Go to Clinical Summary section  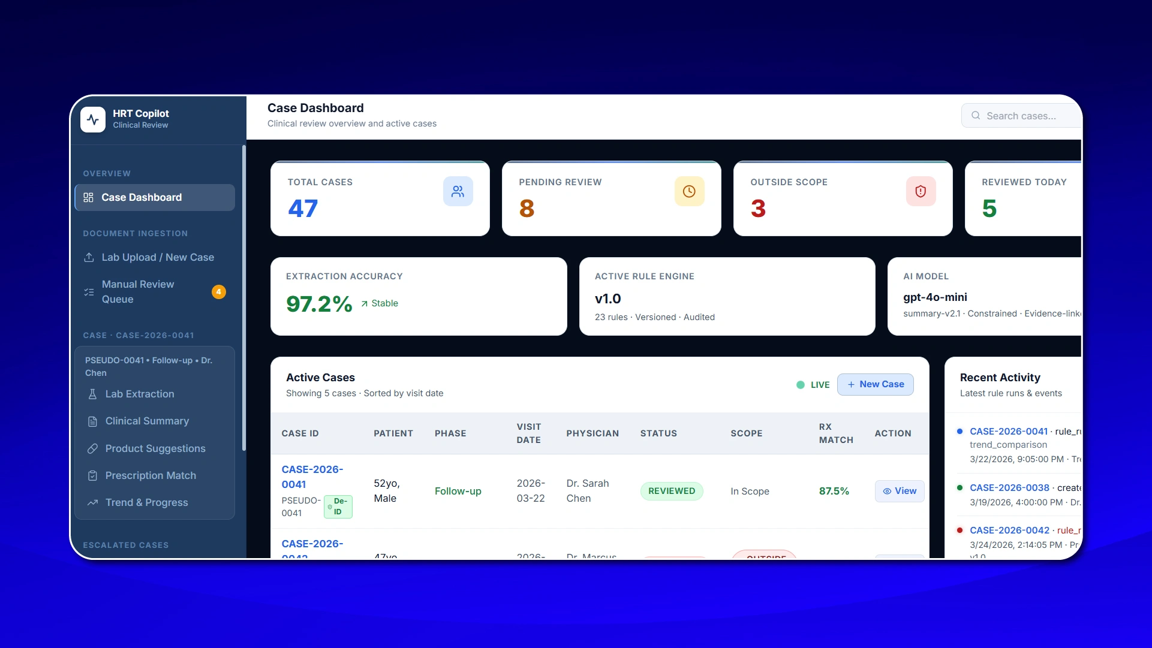pos(147,421)
